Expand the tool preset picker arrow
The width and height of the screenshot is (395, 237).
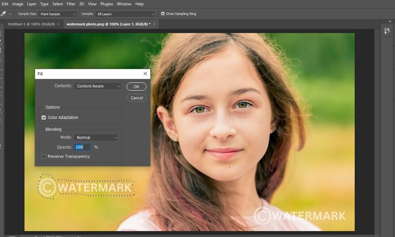[10, 14]
